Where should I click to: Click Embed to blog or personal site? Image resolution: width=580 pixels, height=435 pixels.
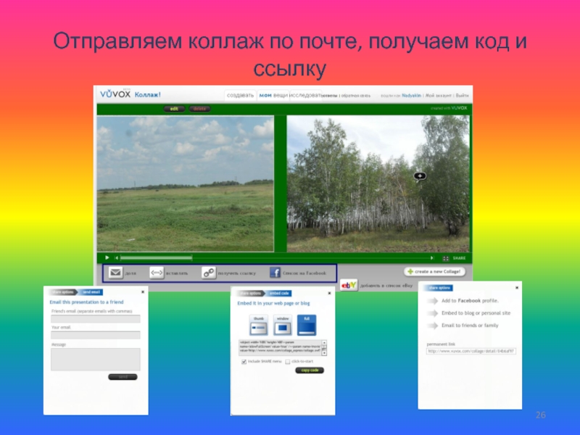pyautogui.click(x=476, y=313)
